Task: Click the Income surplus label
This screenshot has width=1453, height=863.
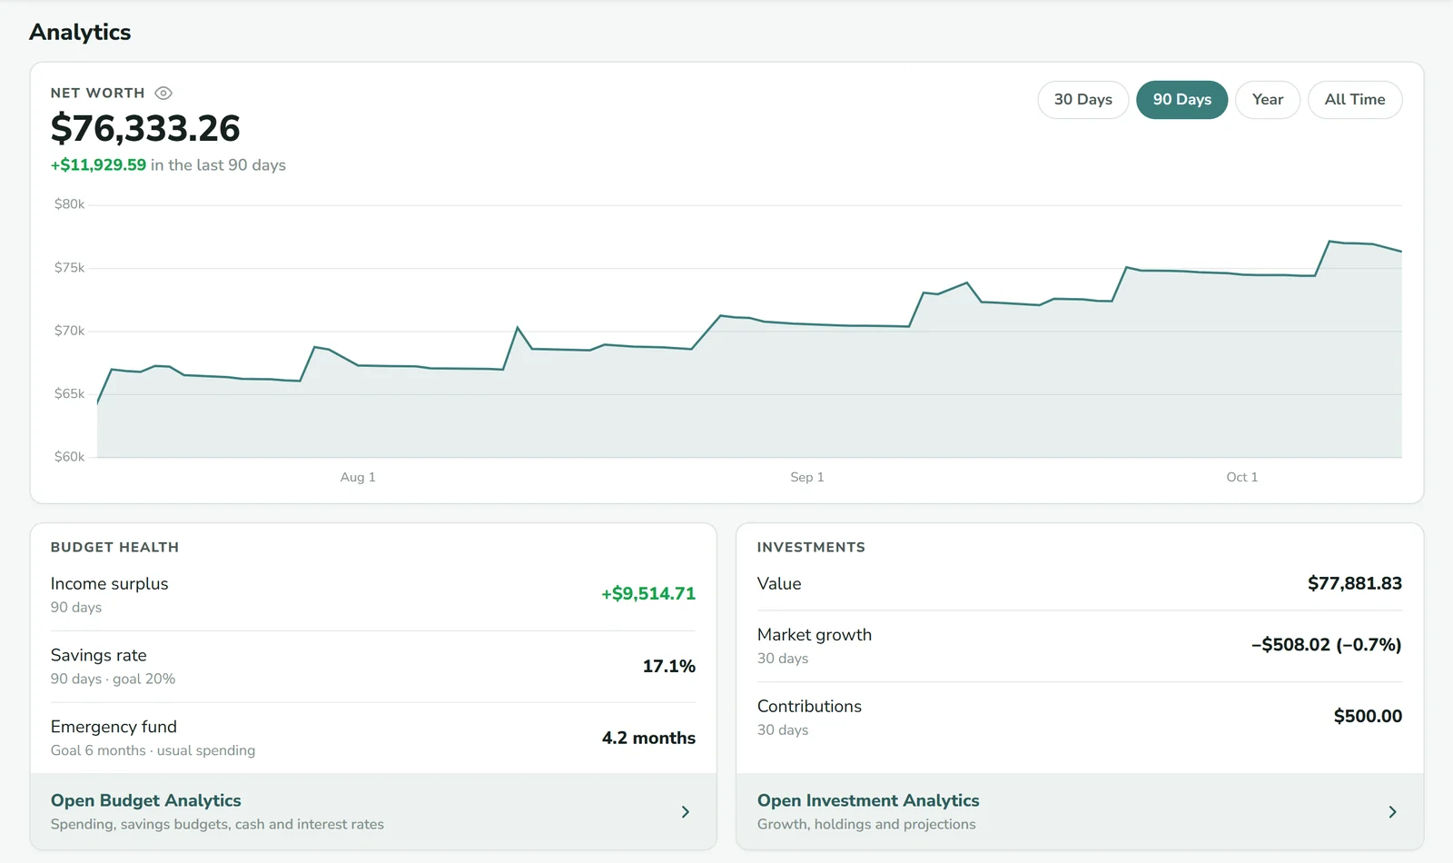Action: 109,584
